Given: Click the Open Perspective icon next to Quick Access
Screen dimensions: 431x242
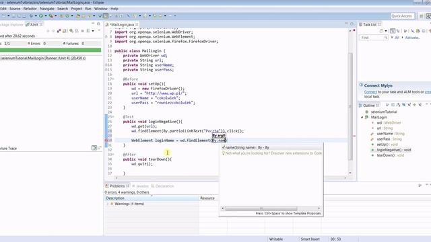Looking at the screenshot, I should coord(422,16).
